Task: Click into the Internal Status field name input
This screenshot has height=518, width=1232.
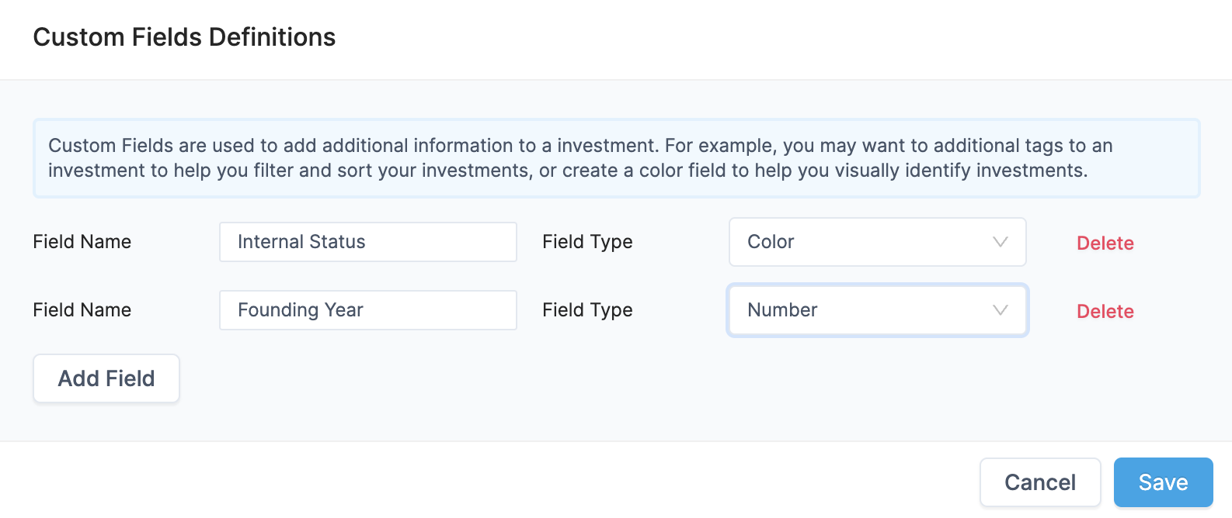Action: [367, 242]
